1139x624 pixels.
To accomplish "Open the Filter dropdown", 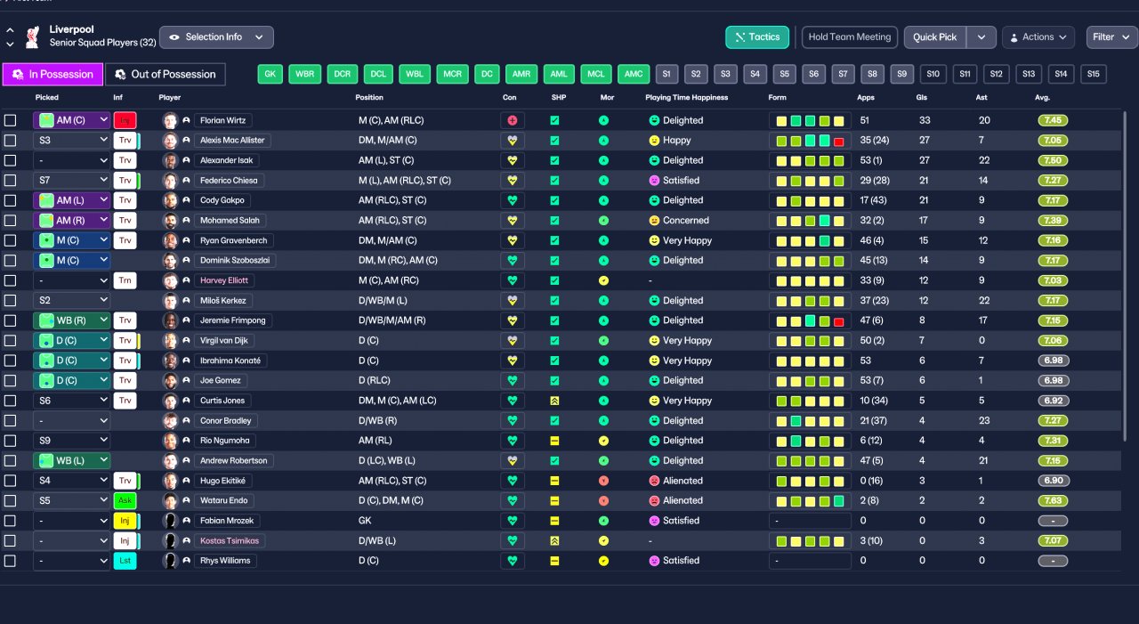I will tap(1111, 37).
